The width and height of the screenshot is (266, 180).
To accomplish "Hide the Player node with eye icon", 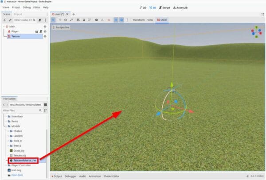I will pyautogui.click(x=45, y=31).
